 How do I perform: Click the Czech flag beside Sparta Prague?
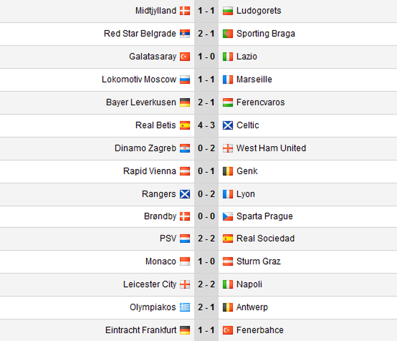point(227,217)
